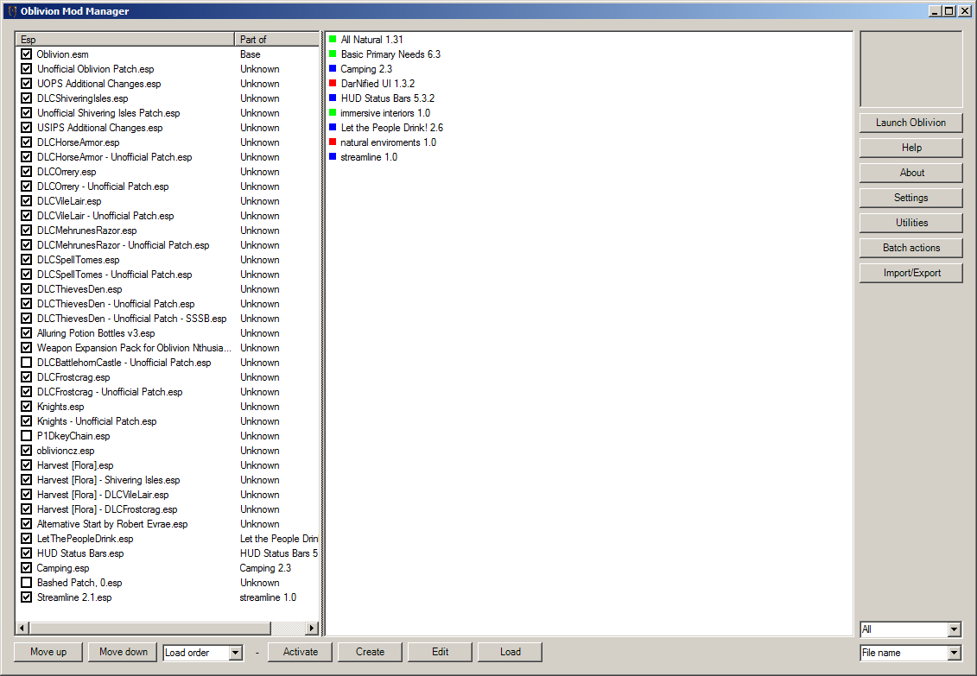The height and width of the screenshot is (676, 977).
Task: Click the green square next to Basic Primary Needs 6.3
Action: [x=333, y=54]
